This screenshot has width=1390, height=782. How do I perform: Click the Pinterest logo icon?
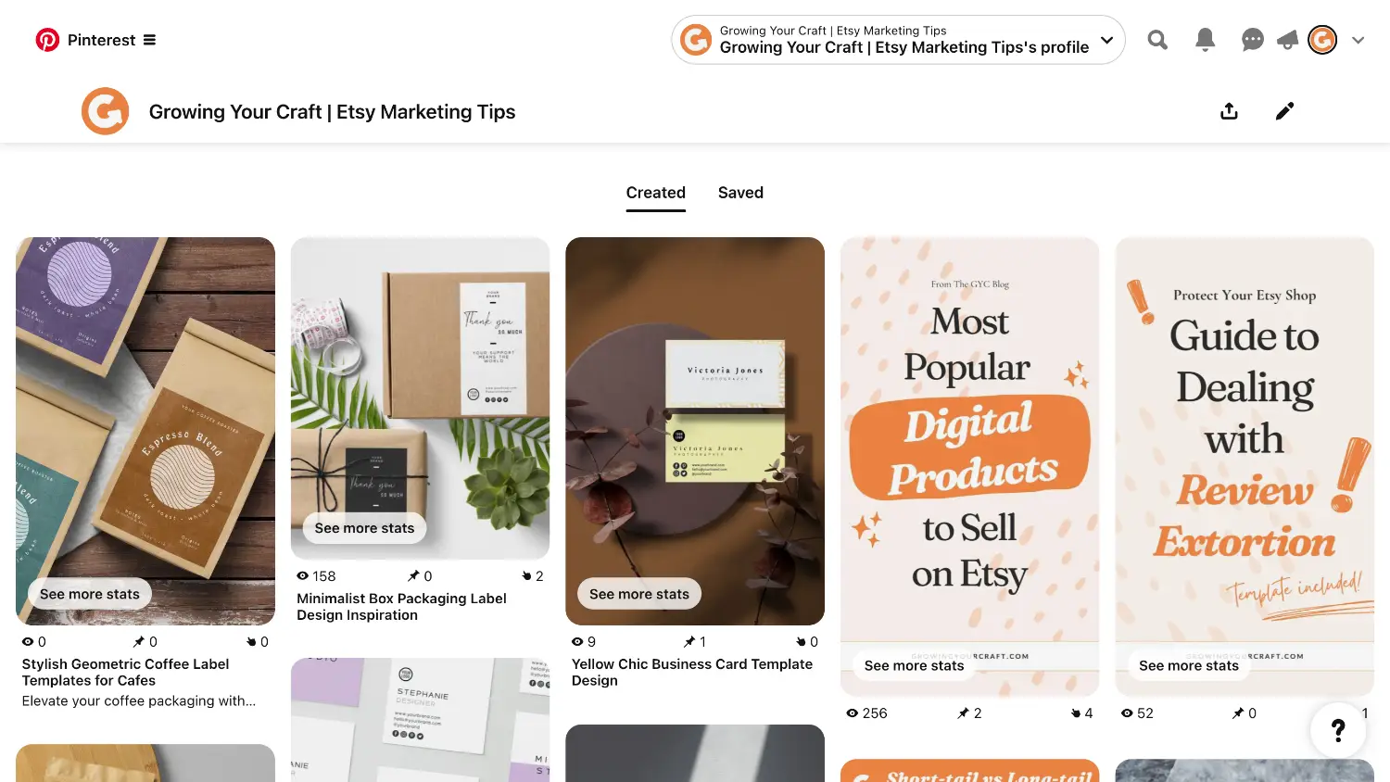tap(47, 40)
